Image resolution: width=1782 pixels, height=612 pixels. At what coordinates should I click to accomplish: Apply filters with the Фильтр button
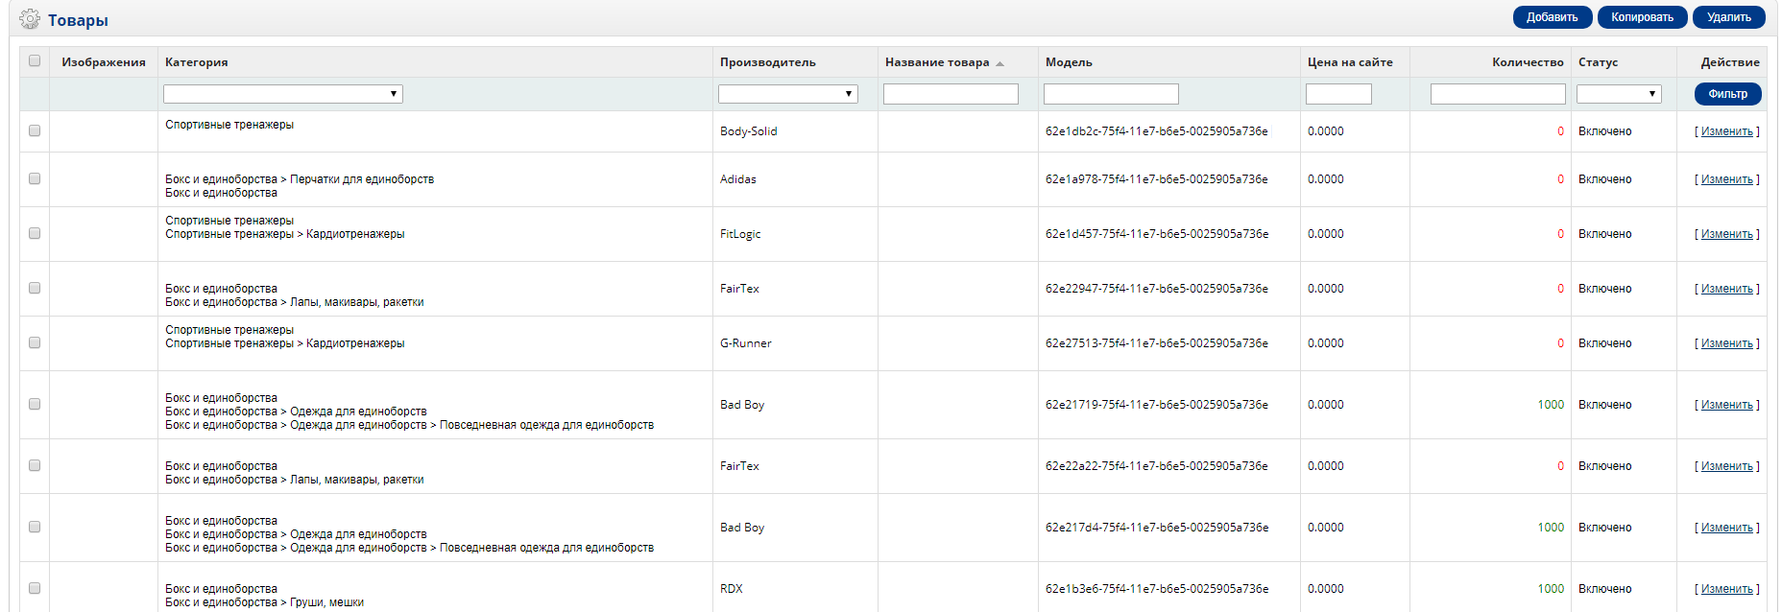coord(1728,94)
